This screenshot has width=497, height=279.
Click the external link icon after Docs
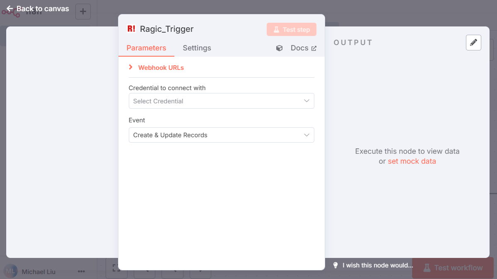coord(314,48)
